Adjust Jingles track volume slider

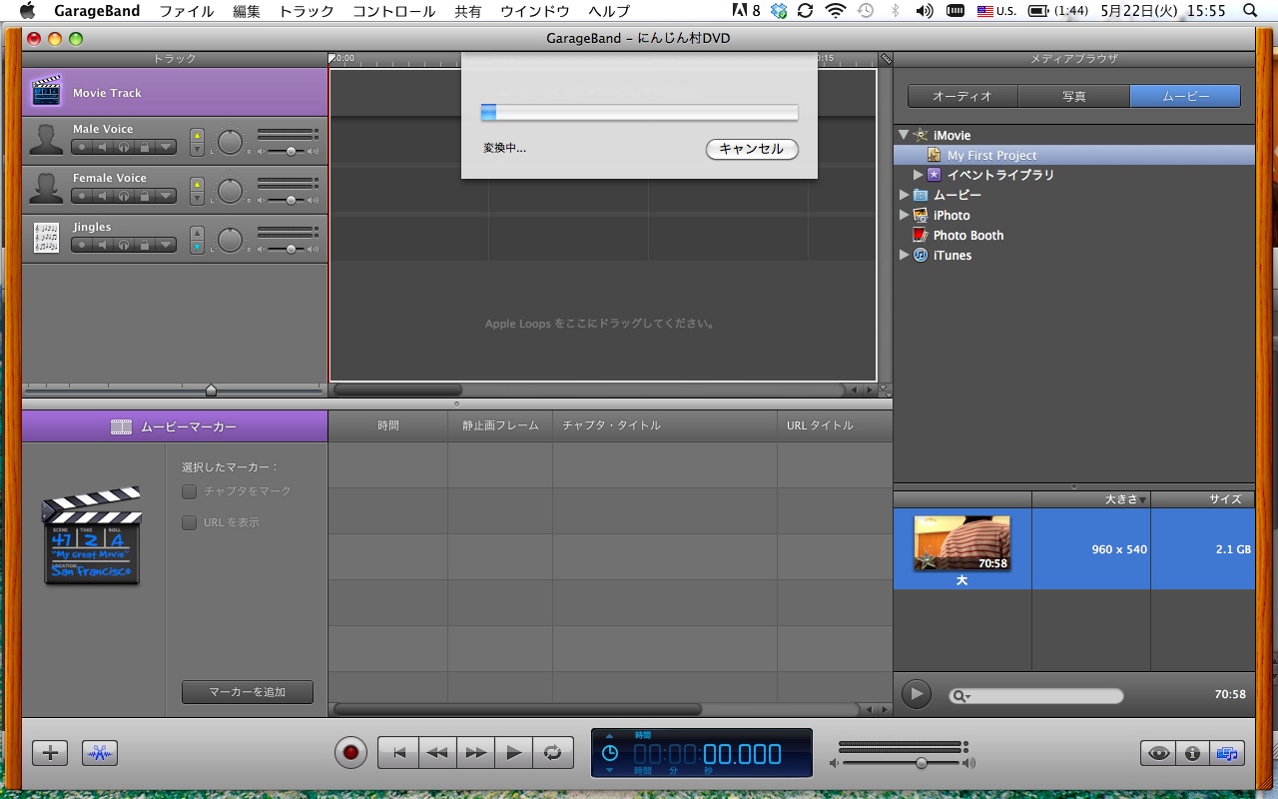(x=291, y=249)
